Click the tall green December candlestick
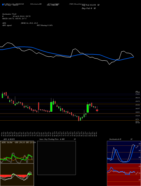 88,108
